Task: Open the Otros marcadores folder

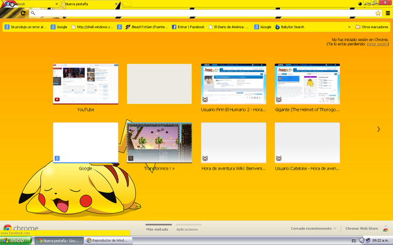Action: coord(372,27)
